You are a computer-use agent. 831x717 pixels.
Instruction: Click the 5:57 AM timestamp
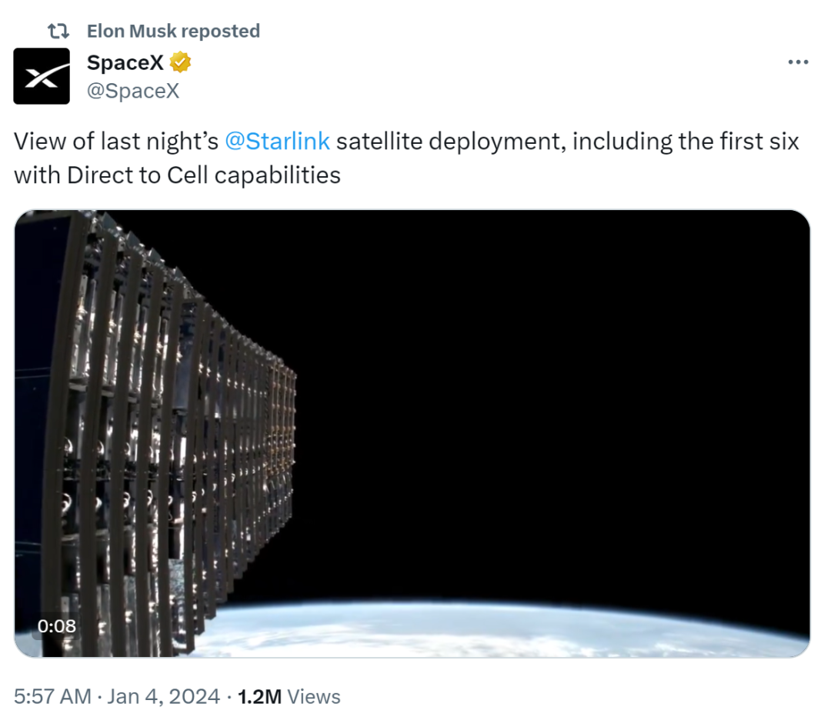[x=52, y=697]
